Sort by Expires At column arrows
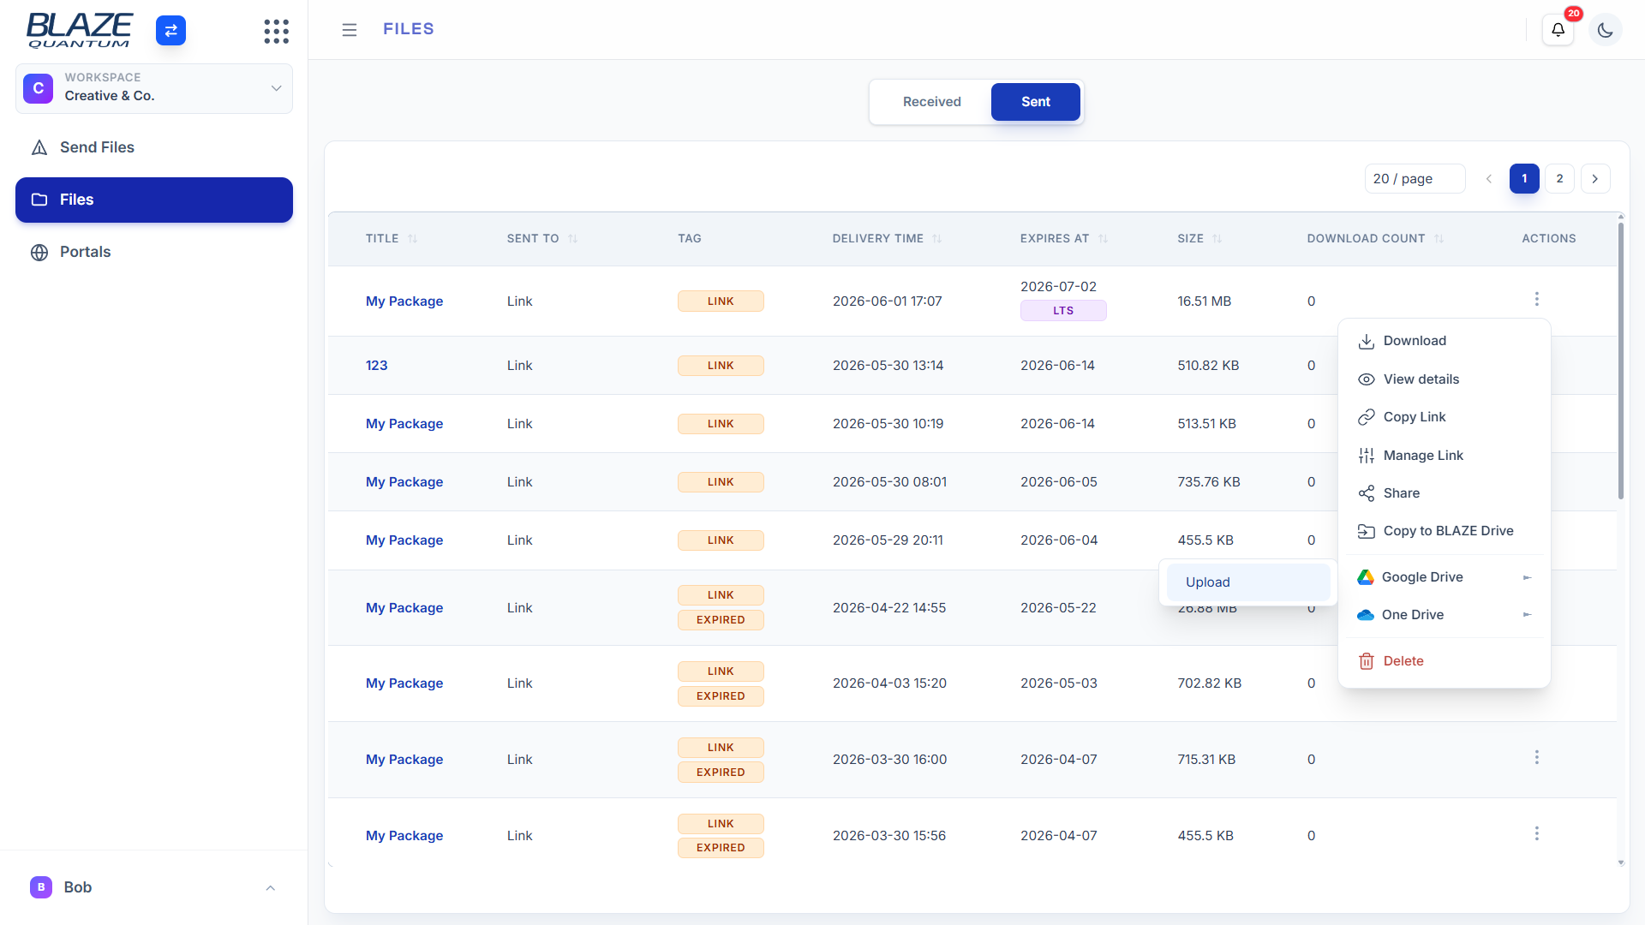The image size is (1645, 925). pyautogui.click(x=1103, y=239)
